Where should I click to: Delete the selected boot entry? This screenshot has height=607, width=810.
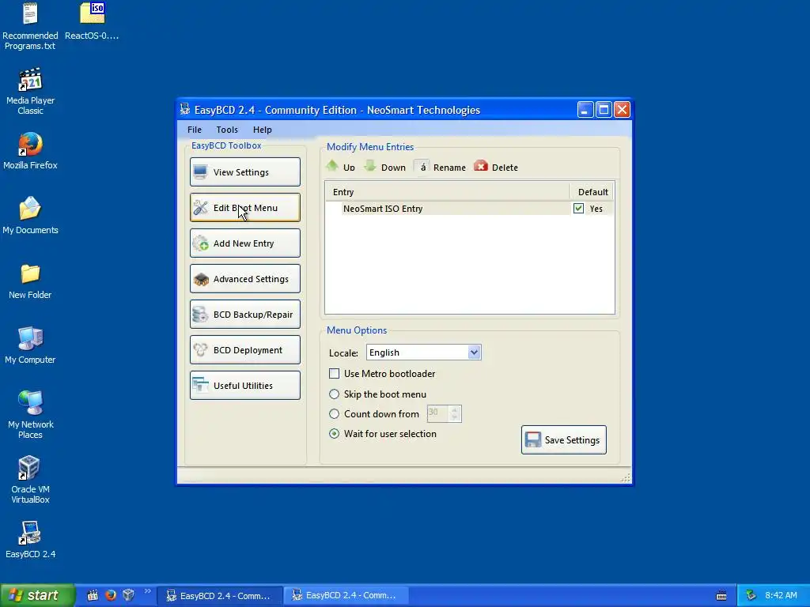tap(496, 167)
